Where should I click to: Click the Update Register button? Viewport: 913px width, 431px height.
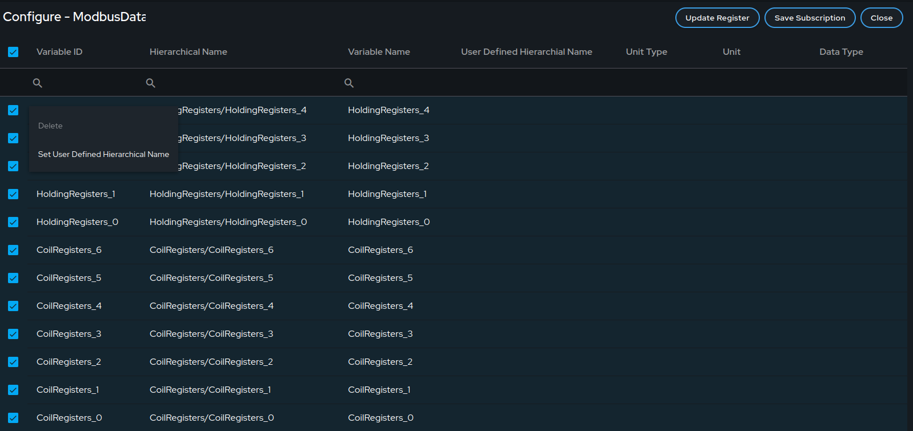[717, 18]
